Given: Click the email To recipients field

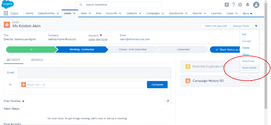Looking at the screenshot, I should click(x=82, y=85).
